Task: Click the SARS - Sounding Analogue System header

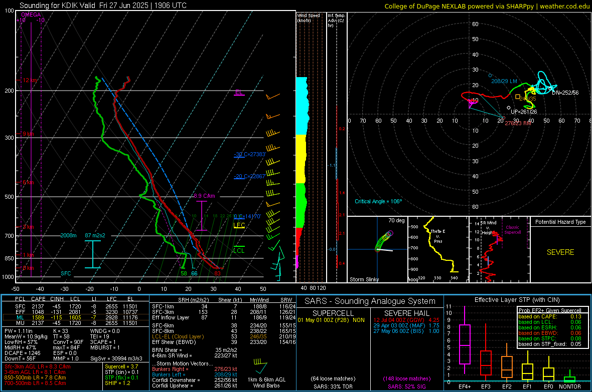Action: tap(370, 301)
